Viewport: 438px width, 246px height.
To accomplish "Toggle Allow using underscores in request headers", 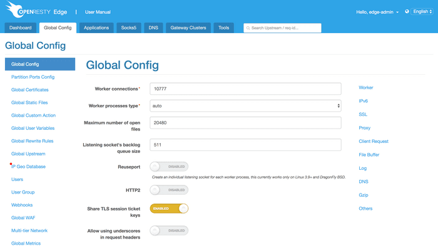I will tap(169, 230).
